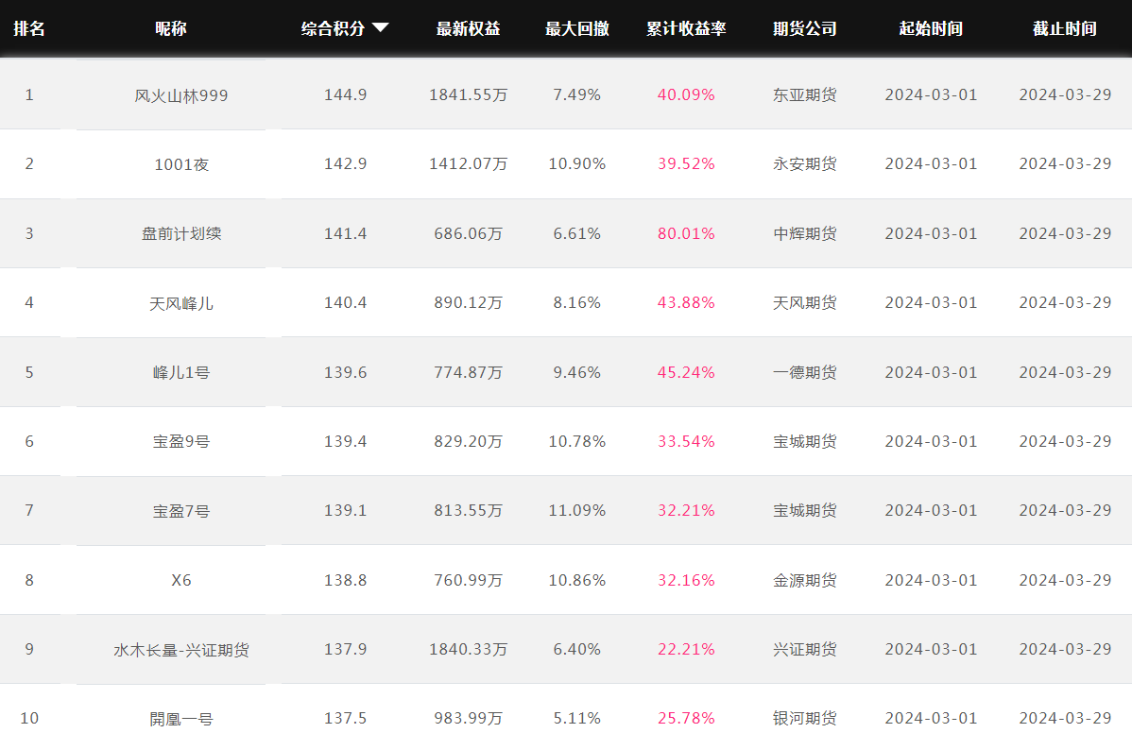1132x750 pixels.
Task: Select score value 144.9
Action: click(x=345, y=94)
